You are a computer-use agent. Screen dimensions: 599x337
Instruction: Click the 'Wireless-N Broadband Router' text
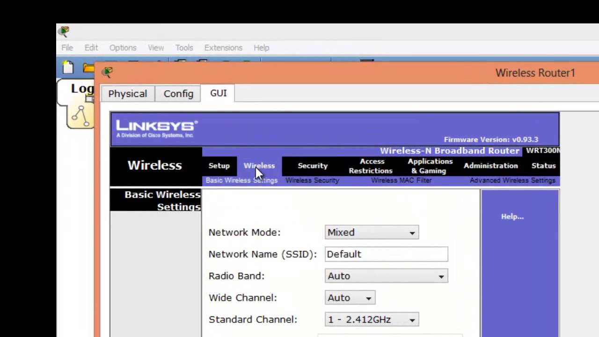pyautogui.click(x=450, y=151)
